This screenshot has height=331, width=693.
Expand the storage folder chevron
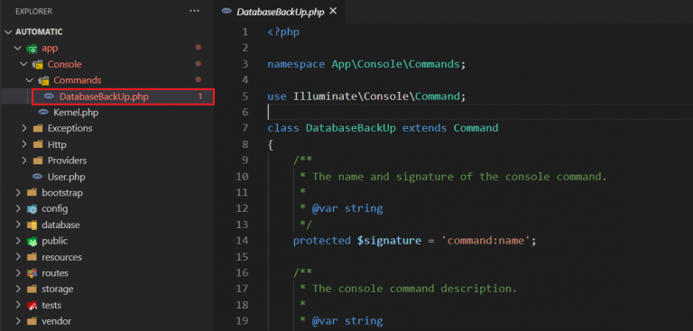point(18,289)
